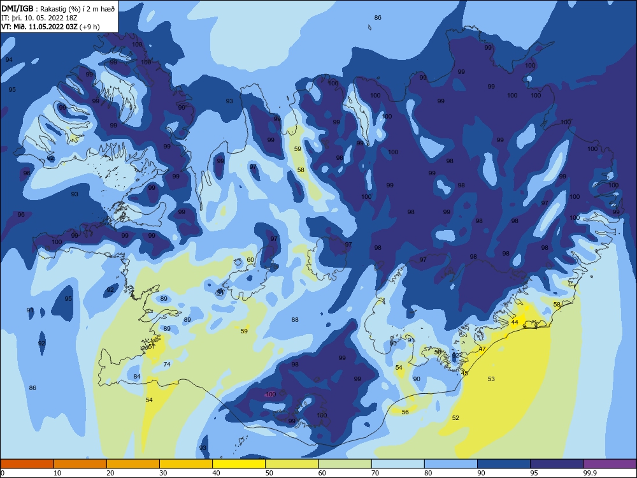637x478 pixels.
Task: Click the humidity value '74' on the map
Action: [x=167, y=364]
